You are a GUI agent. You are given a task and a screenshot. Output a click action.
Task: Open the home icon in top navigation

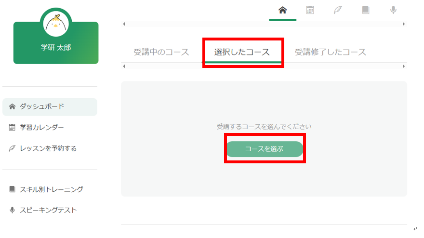[282, 10]
